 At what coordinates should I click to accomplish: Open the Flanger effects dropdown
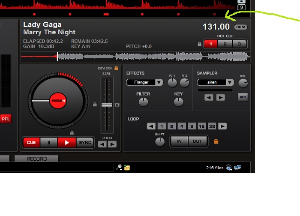pyautogui.click(x=159, y=82)
